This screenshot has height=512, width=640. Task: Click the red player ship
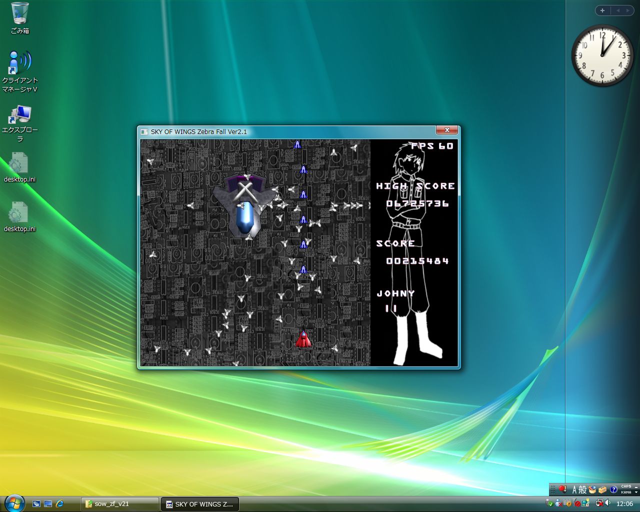click(x=303, y=338)
